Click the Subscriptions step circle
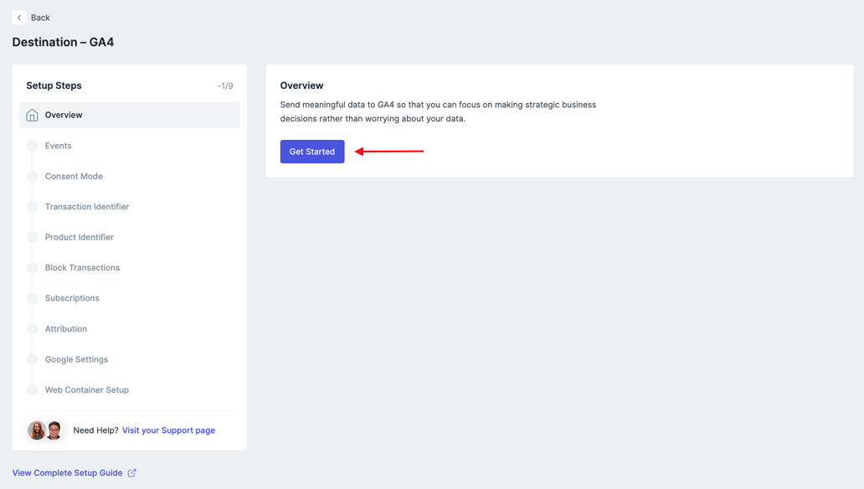The height and width of the screenshot is (489, 864). [33, 298]
